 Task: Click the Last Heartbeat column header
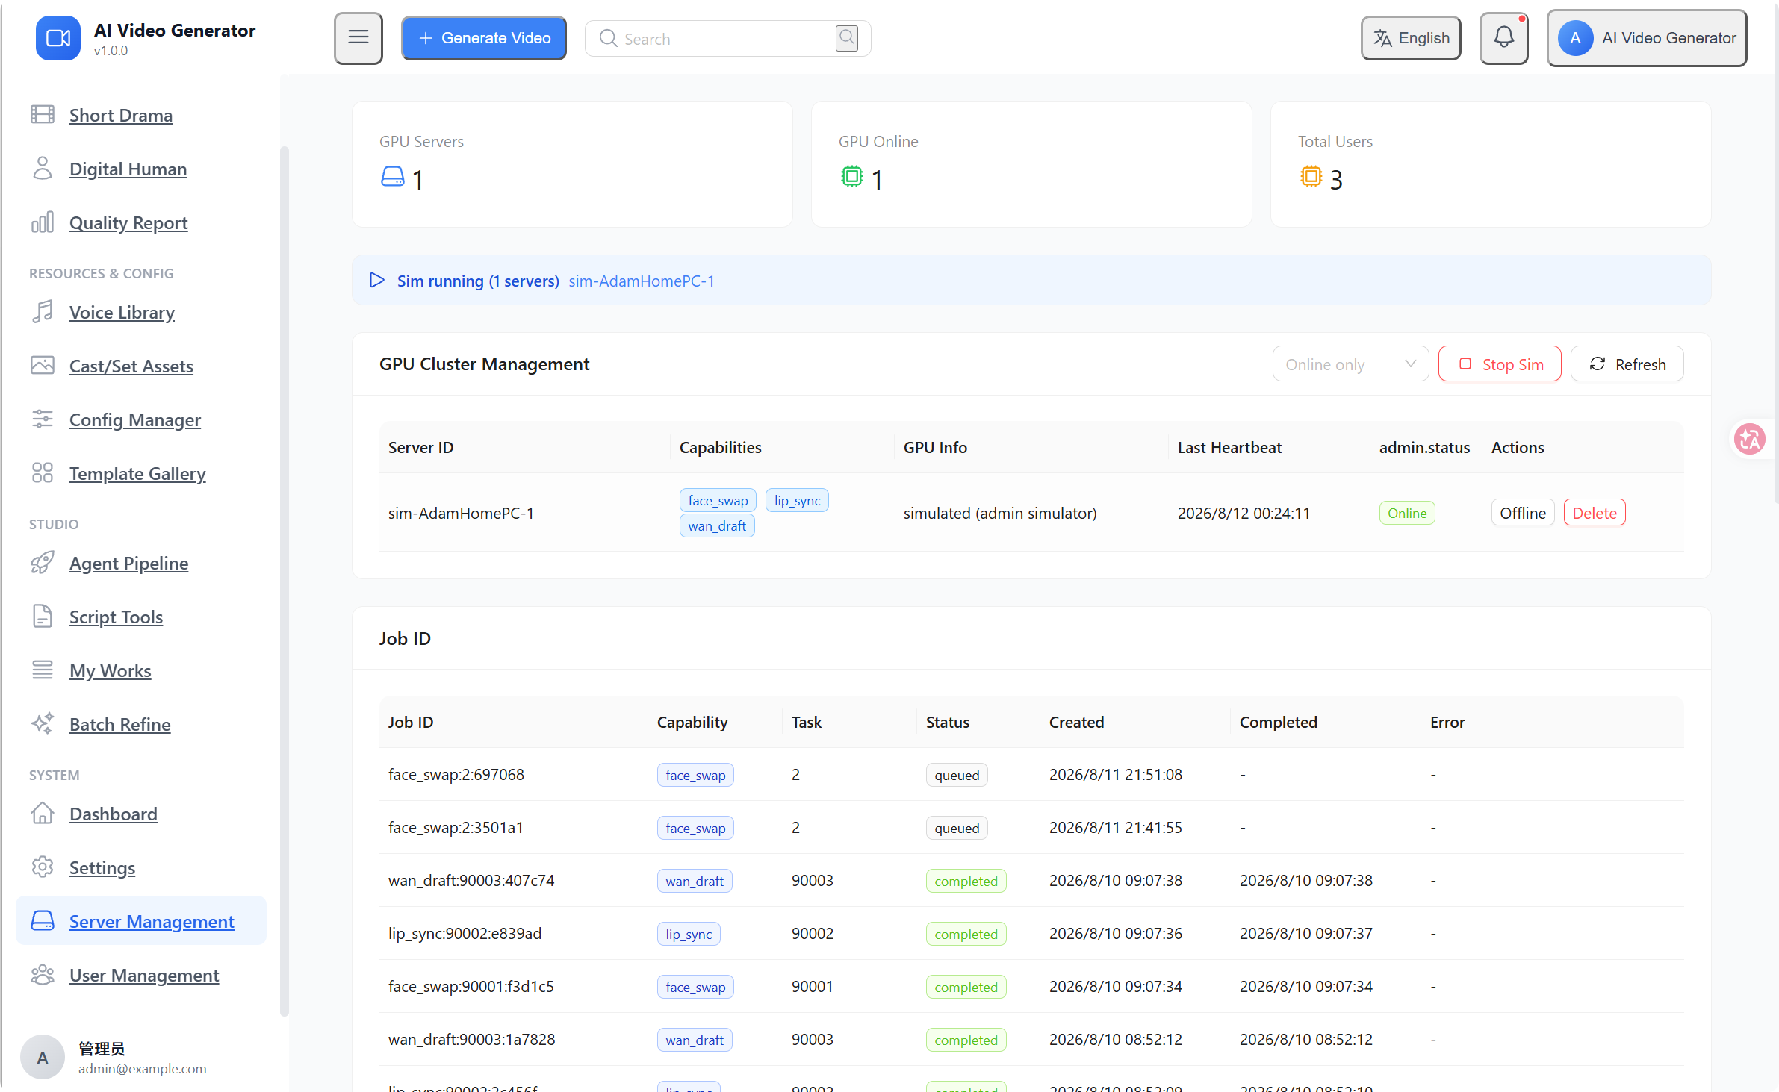[1229, 447]
